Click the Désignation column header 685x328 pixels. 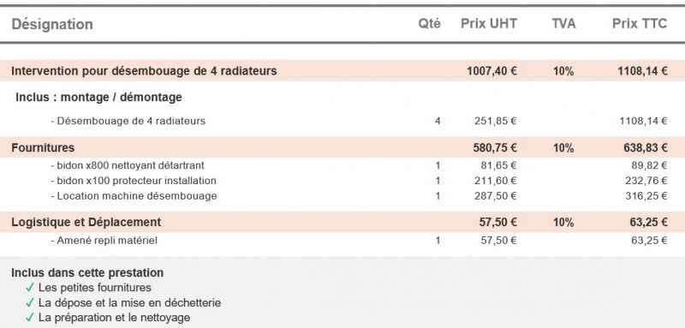pos(52,25)
